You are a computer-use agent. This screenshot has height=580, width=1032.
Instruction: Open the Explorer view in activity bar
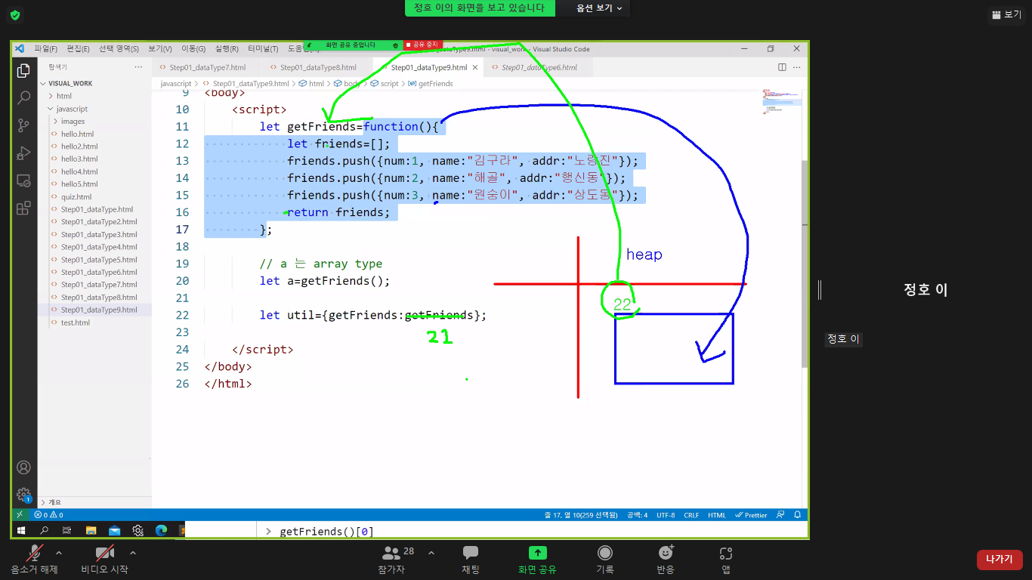[23, 71]
